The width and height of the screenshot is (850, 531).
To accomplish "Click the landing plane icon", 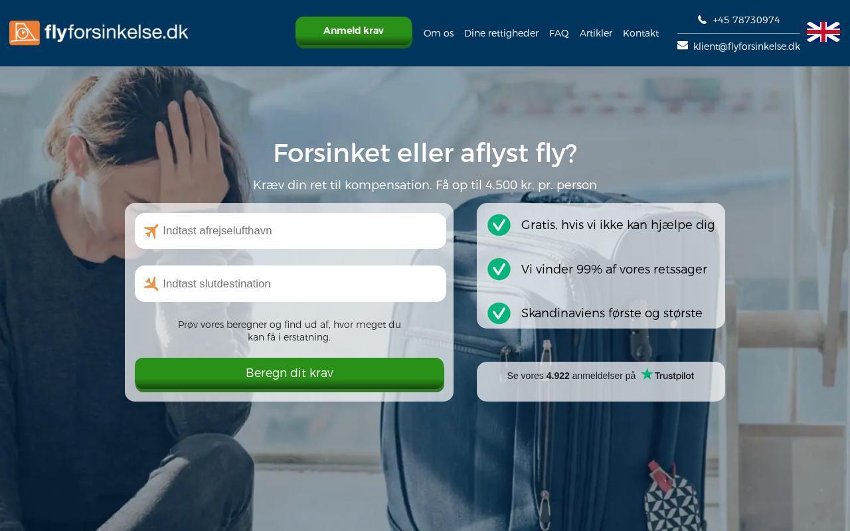I will 151,284.
